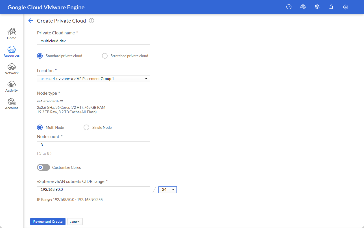
Task: Click the Create Private Cloud heading
Action: coord(61,21)
